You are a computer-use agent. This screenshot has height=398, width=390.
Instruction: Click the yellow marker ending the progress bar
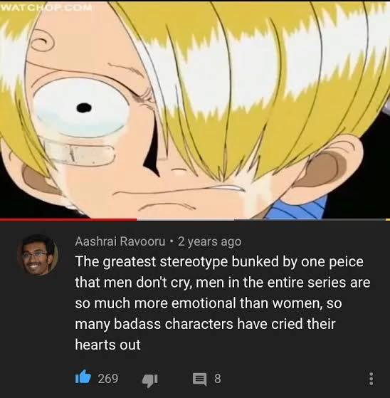(388, 219)
